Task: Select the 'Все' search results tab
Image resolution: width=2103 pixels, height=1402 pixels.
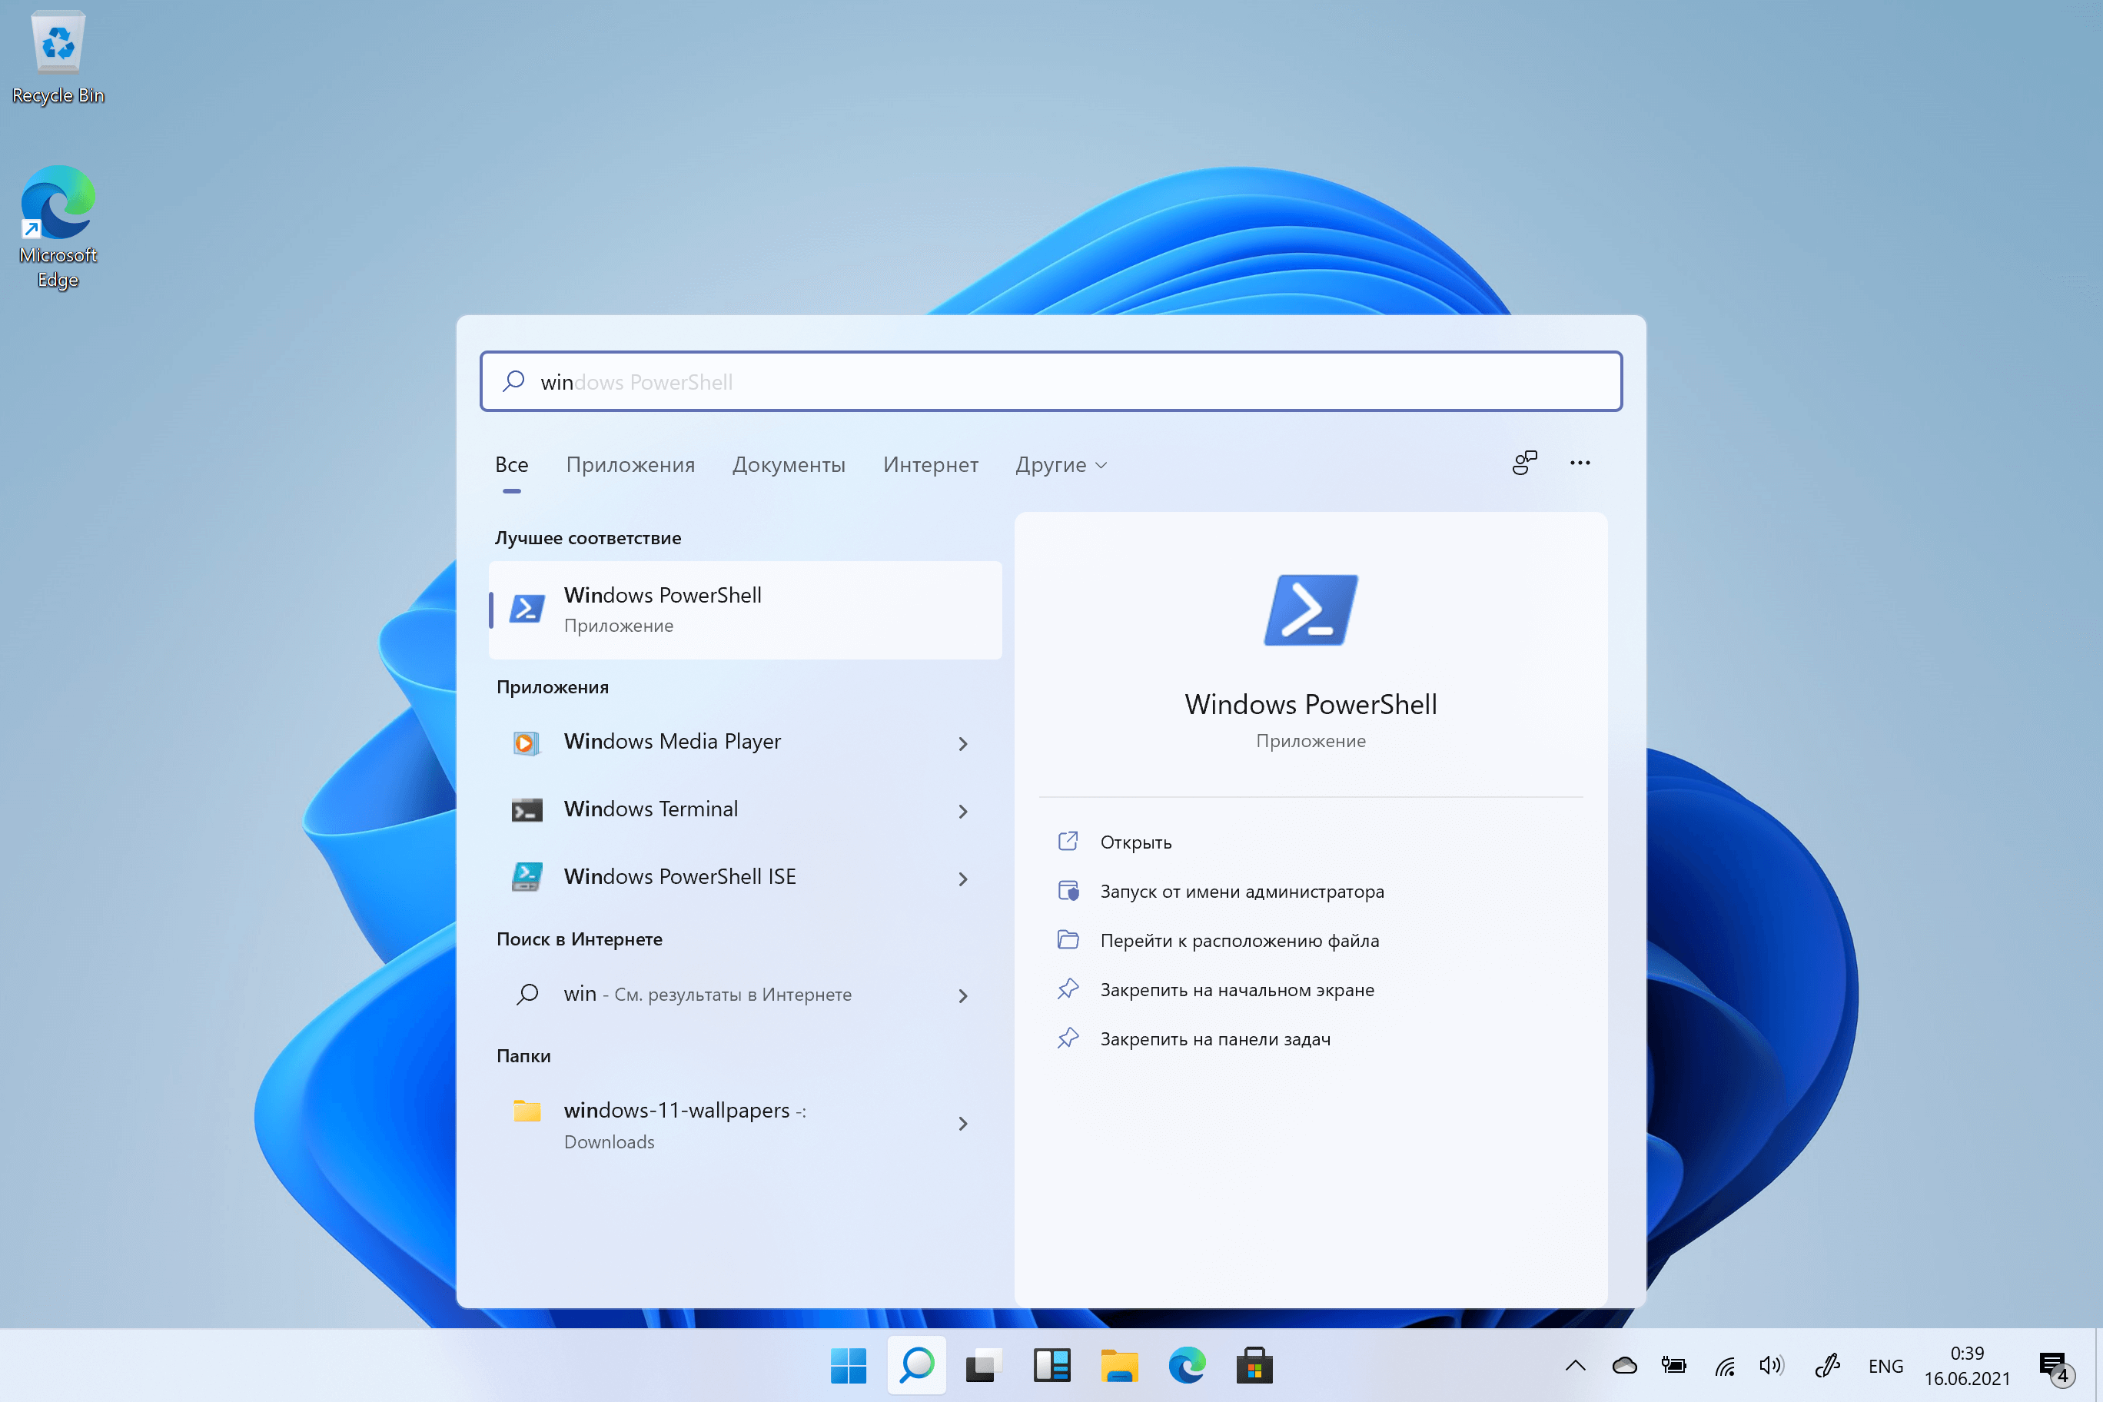Action: [x=512, y=465]
